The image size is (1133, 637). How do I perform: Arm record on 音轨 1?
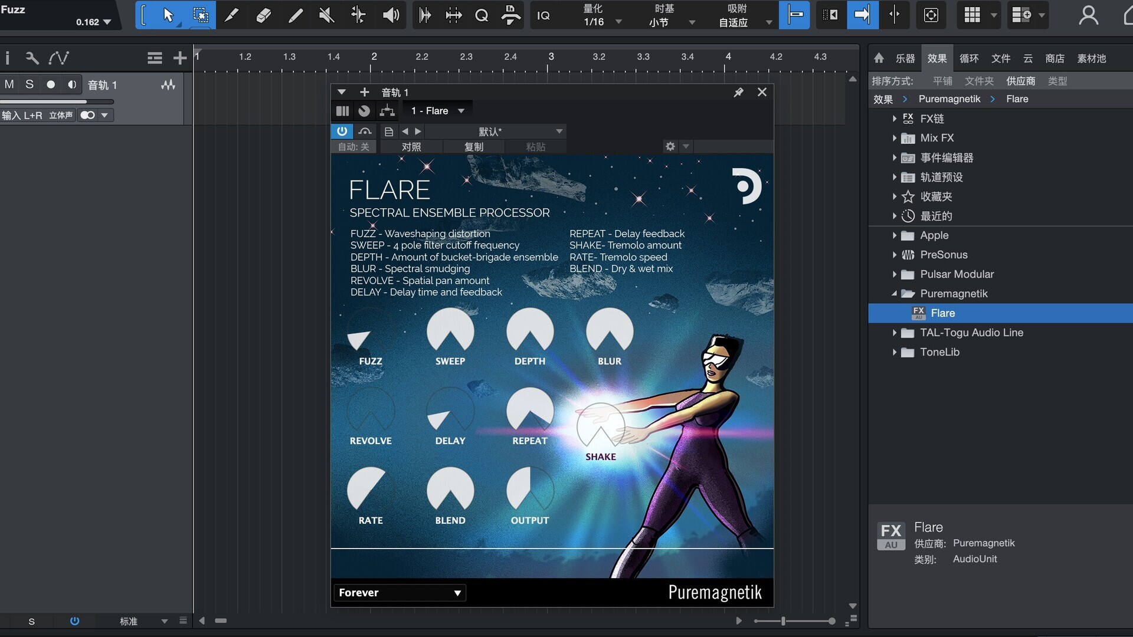[51, 84]
